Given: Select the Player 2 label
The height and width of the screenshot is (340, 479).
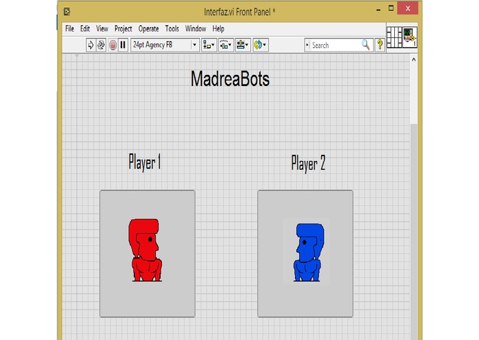Looking at the screenshot, I should pyautogui.click(x=308, y=163).
